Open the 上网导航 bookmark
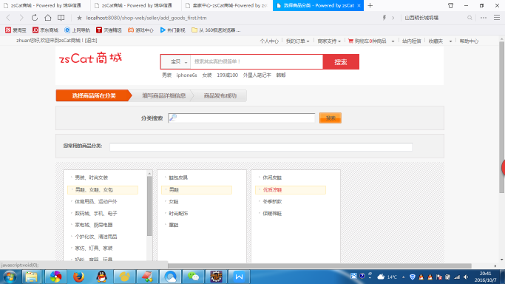Image resolution: width=505 pixels, height=284 pixels. click(77, 30)
